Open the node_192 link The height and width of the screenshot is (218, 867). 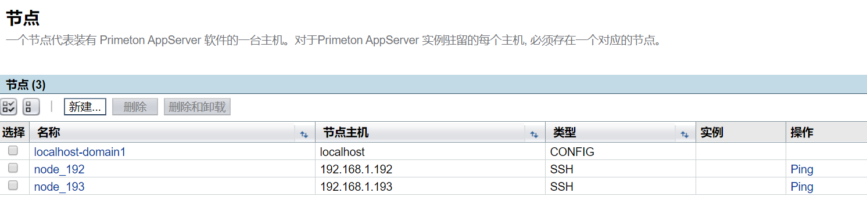[x=59, y=169]
